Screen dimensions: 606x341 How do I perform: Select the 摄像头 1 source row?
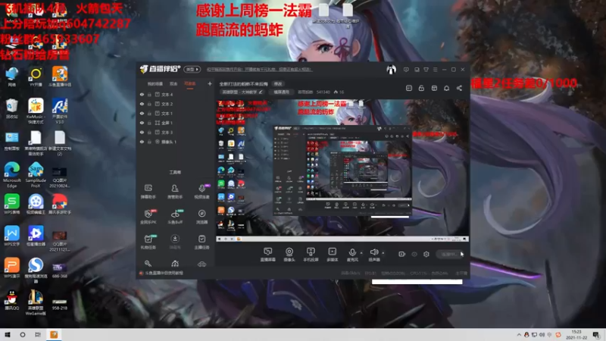[176, 142]
